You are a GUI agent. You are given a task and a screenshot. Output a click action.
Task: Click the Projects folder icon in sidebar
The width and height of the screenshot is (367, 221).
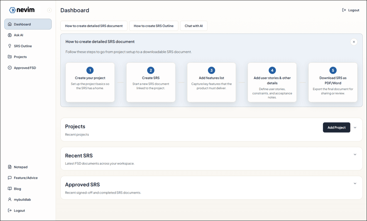[x=10, y=57]
